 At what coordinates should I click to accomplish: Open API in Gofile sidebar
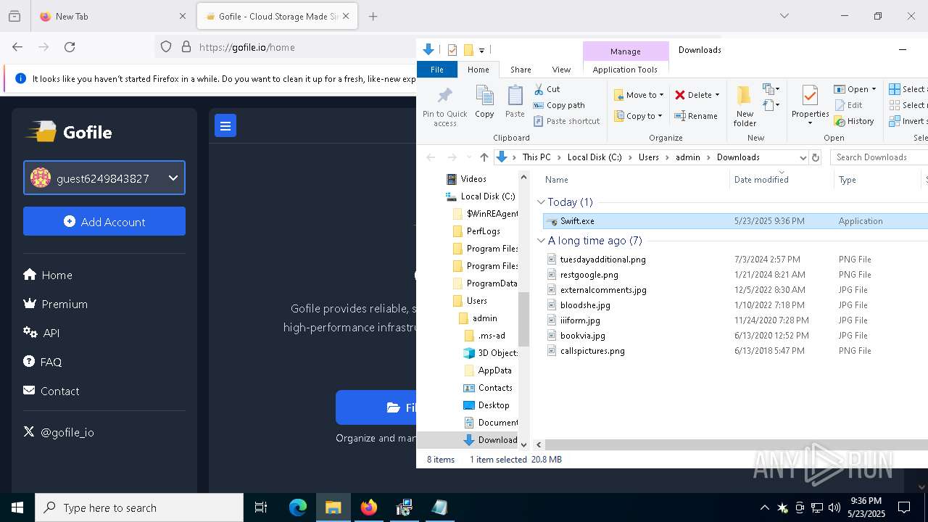tap(41, 333)
